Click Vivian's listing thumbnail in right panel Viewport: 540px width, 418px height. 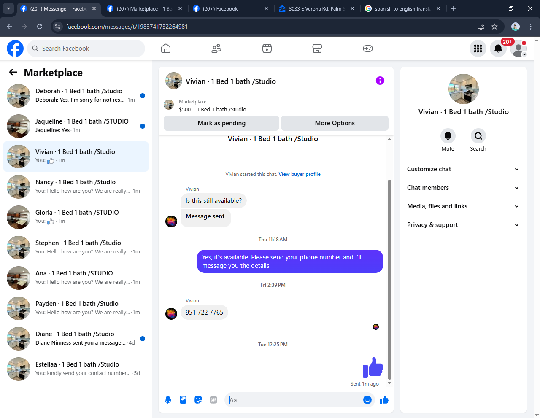tap(464, 89)
